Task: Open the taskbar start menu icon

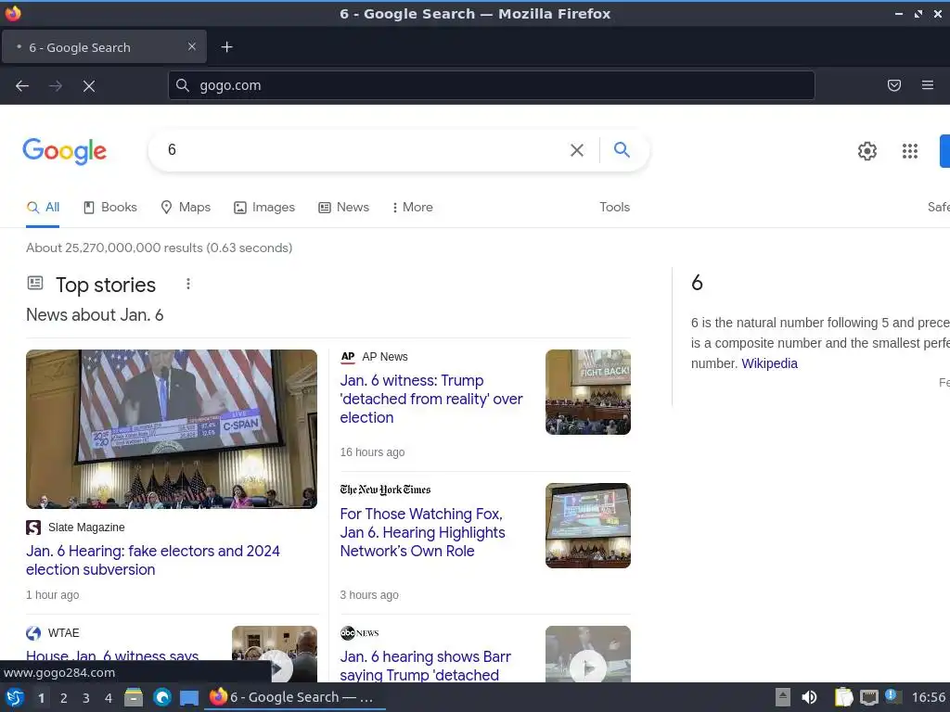Action: [x=15, y=697]
